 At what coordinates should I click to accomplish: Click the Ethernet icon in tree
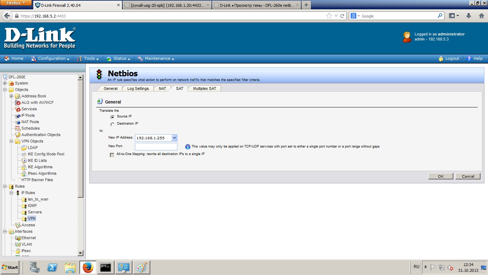click(18, 238)
